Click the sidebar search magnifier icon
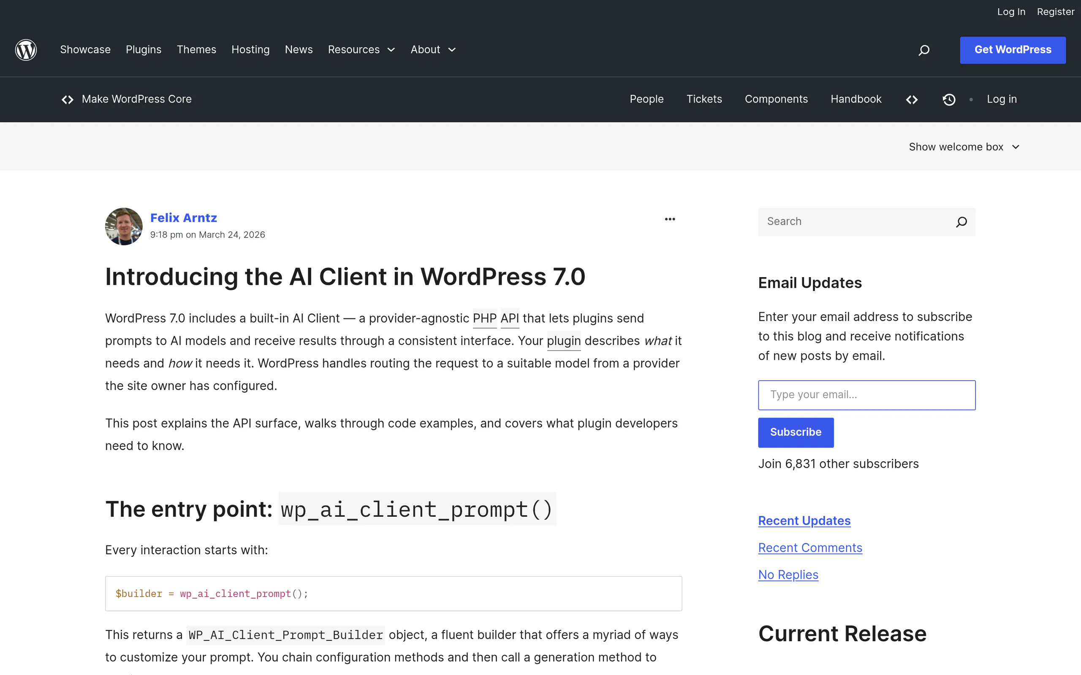The image size is (1081, 675). point(961,222)
